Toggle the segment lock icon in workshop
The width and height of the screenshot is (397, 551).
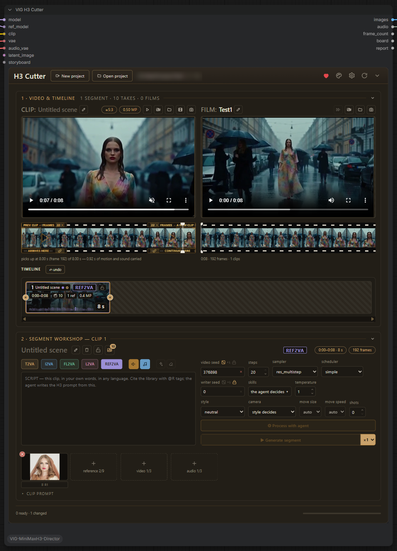click(98, 350)
